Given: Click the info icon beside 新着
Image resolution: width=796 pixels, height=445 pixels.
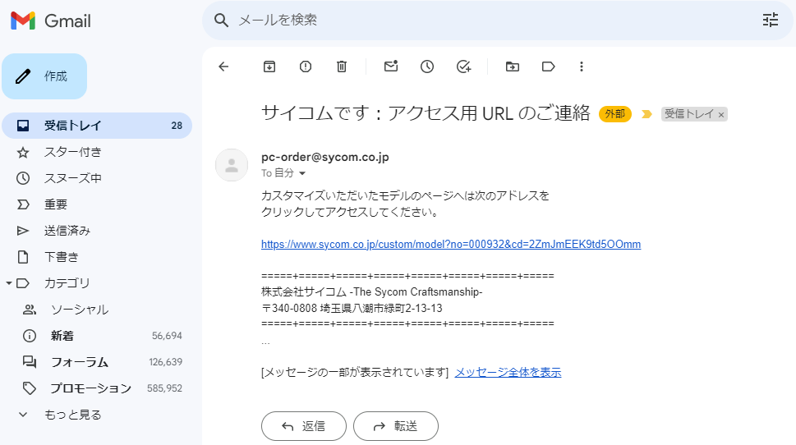Looking at the screenshot, I should click(30, 336).
